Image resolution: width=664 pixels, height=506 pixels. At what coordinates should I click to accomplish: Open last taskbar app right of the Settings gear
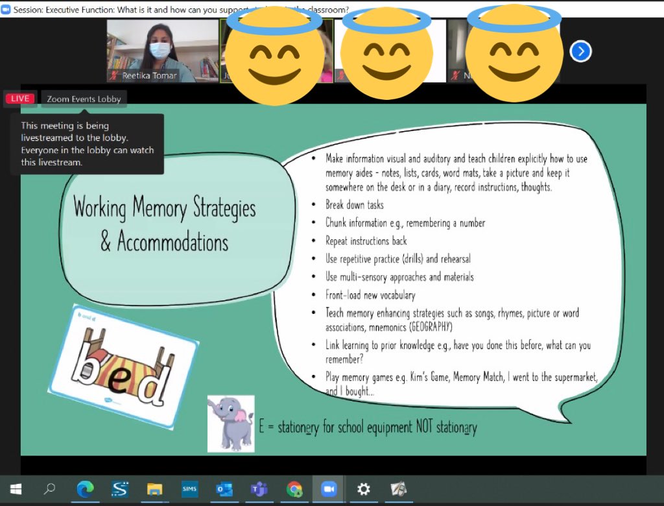point(398,490)
